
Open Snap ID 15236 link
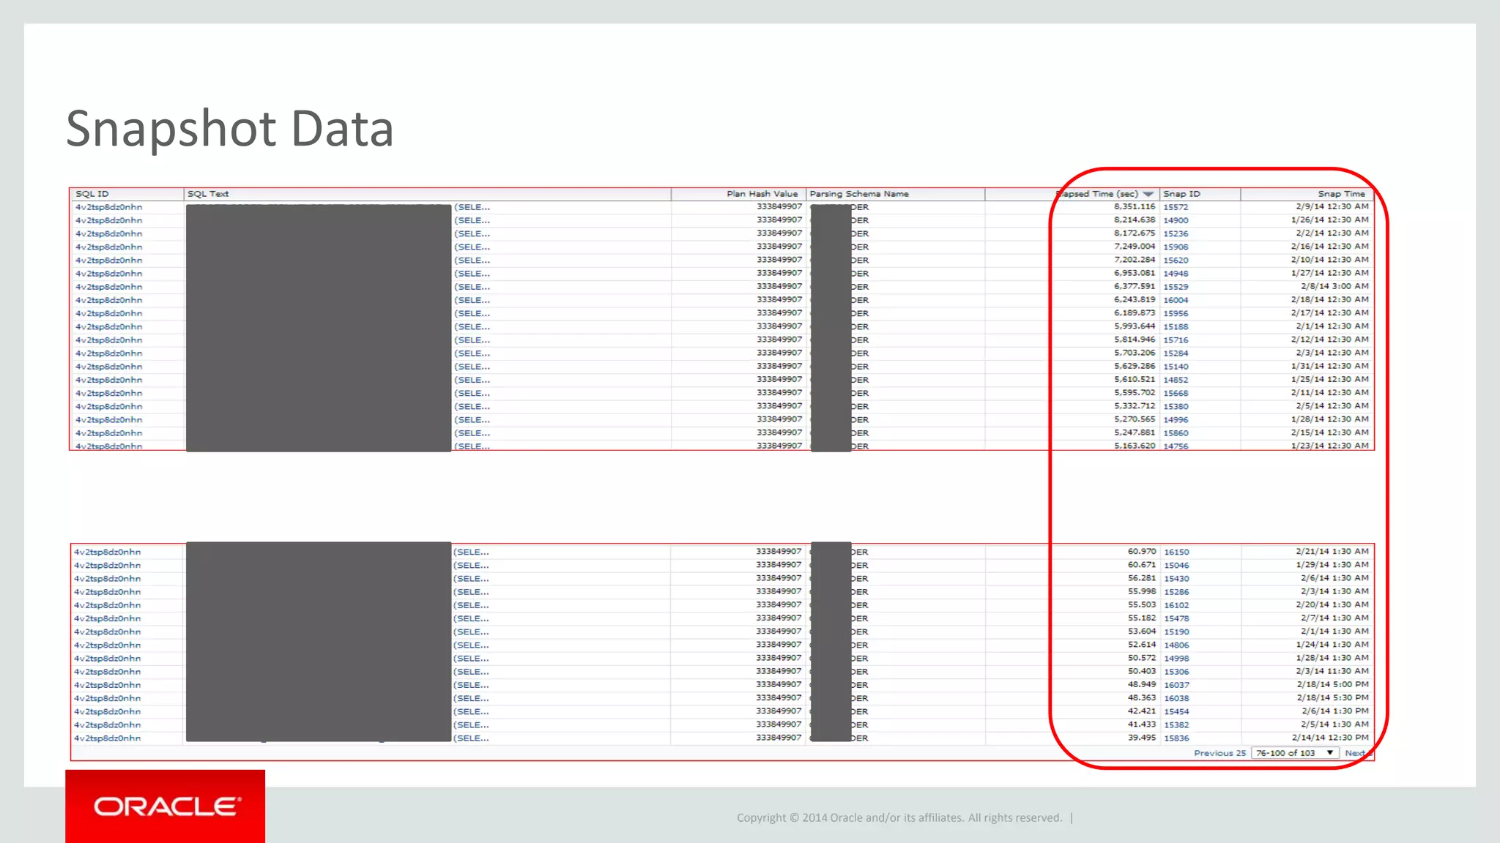tap(1176, 233)
